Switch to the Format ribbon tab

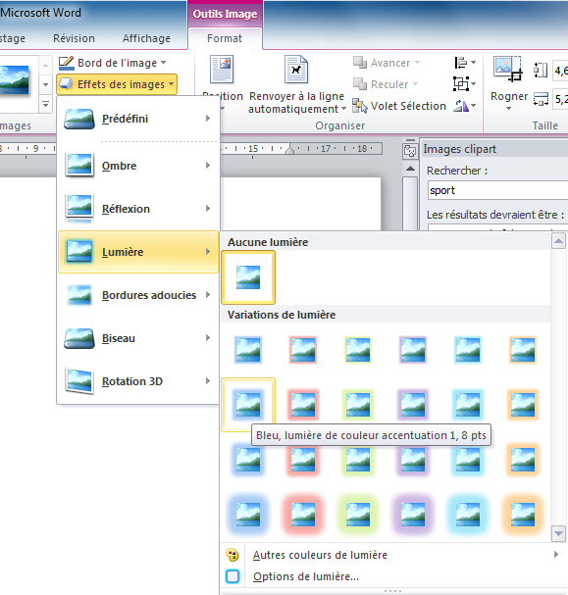tap(225, 38)
